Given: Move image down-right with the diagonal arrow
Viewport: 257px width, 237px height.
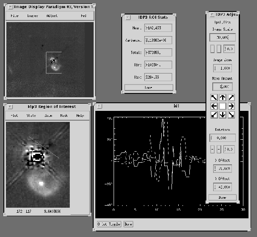Looking at the screenshot, I should (231, 115).
